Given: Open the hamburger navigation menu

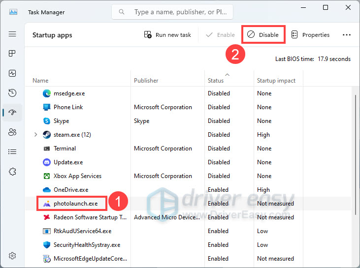Looking at the screenshot, I should pyautogui.click(x=12, y=34).
